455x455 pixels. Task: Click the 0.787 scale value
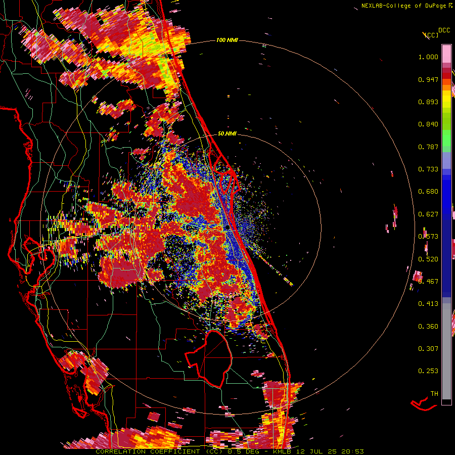[x=428, y=147]
